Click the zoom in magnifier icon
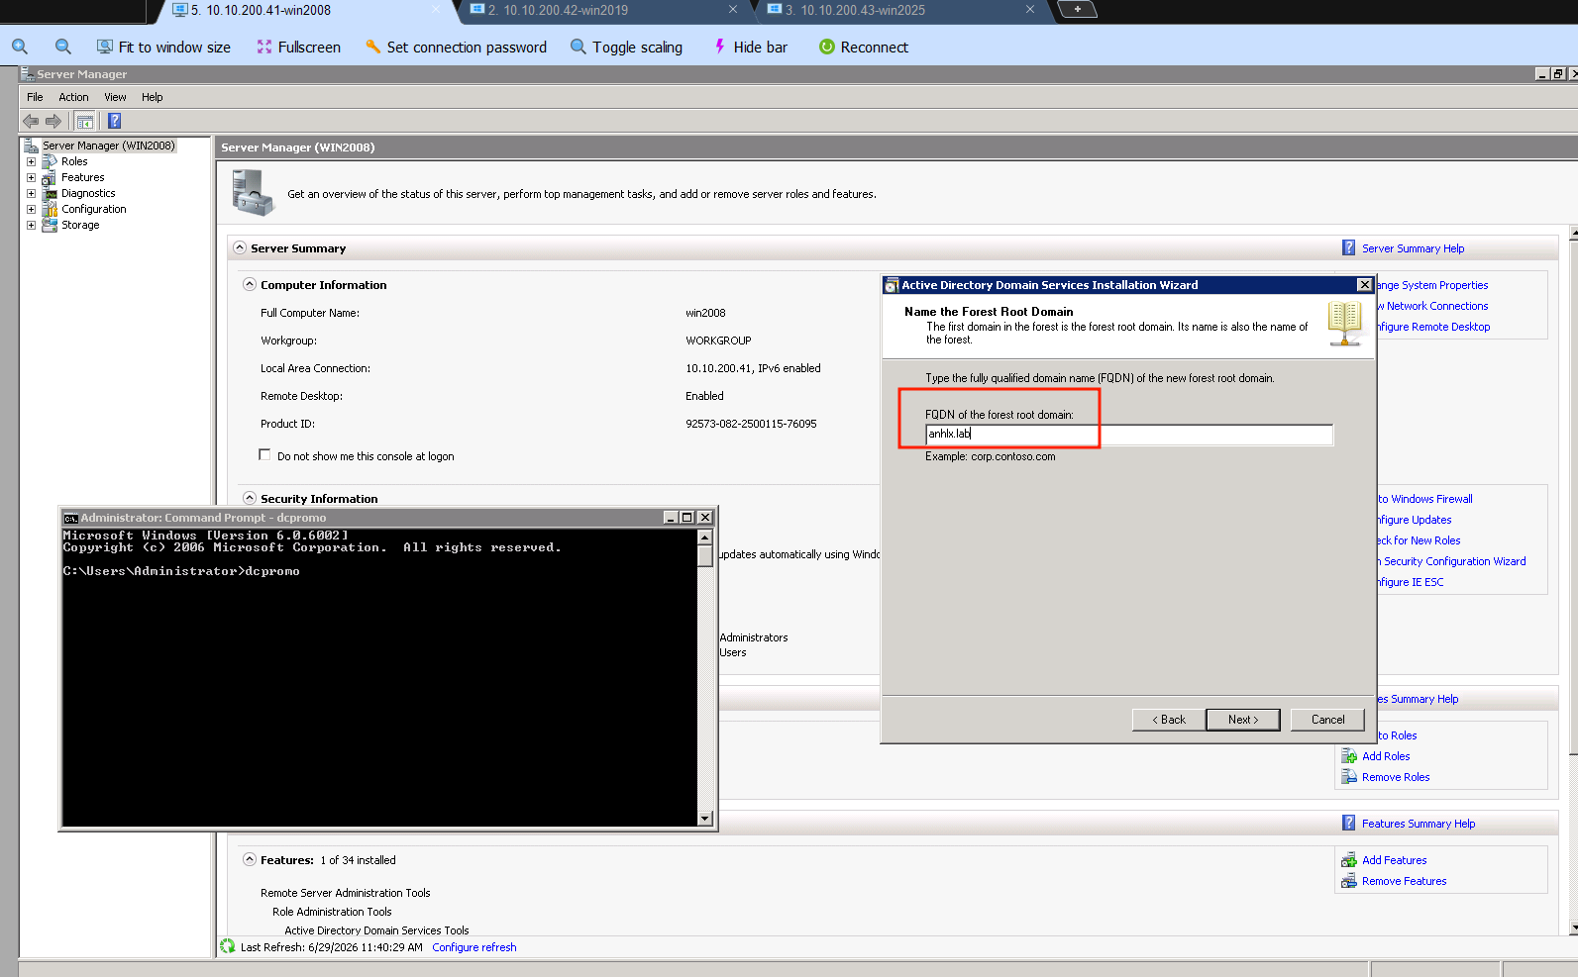This screenshot has width=1578, height=977. [x=20, y=47]
